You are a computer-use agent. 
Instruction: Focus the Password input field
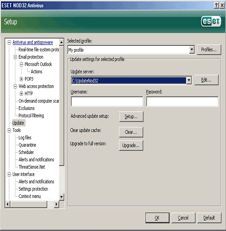click(x=182, y=101)
